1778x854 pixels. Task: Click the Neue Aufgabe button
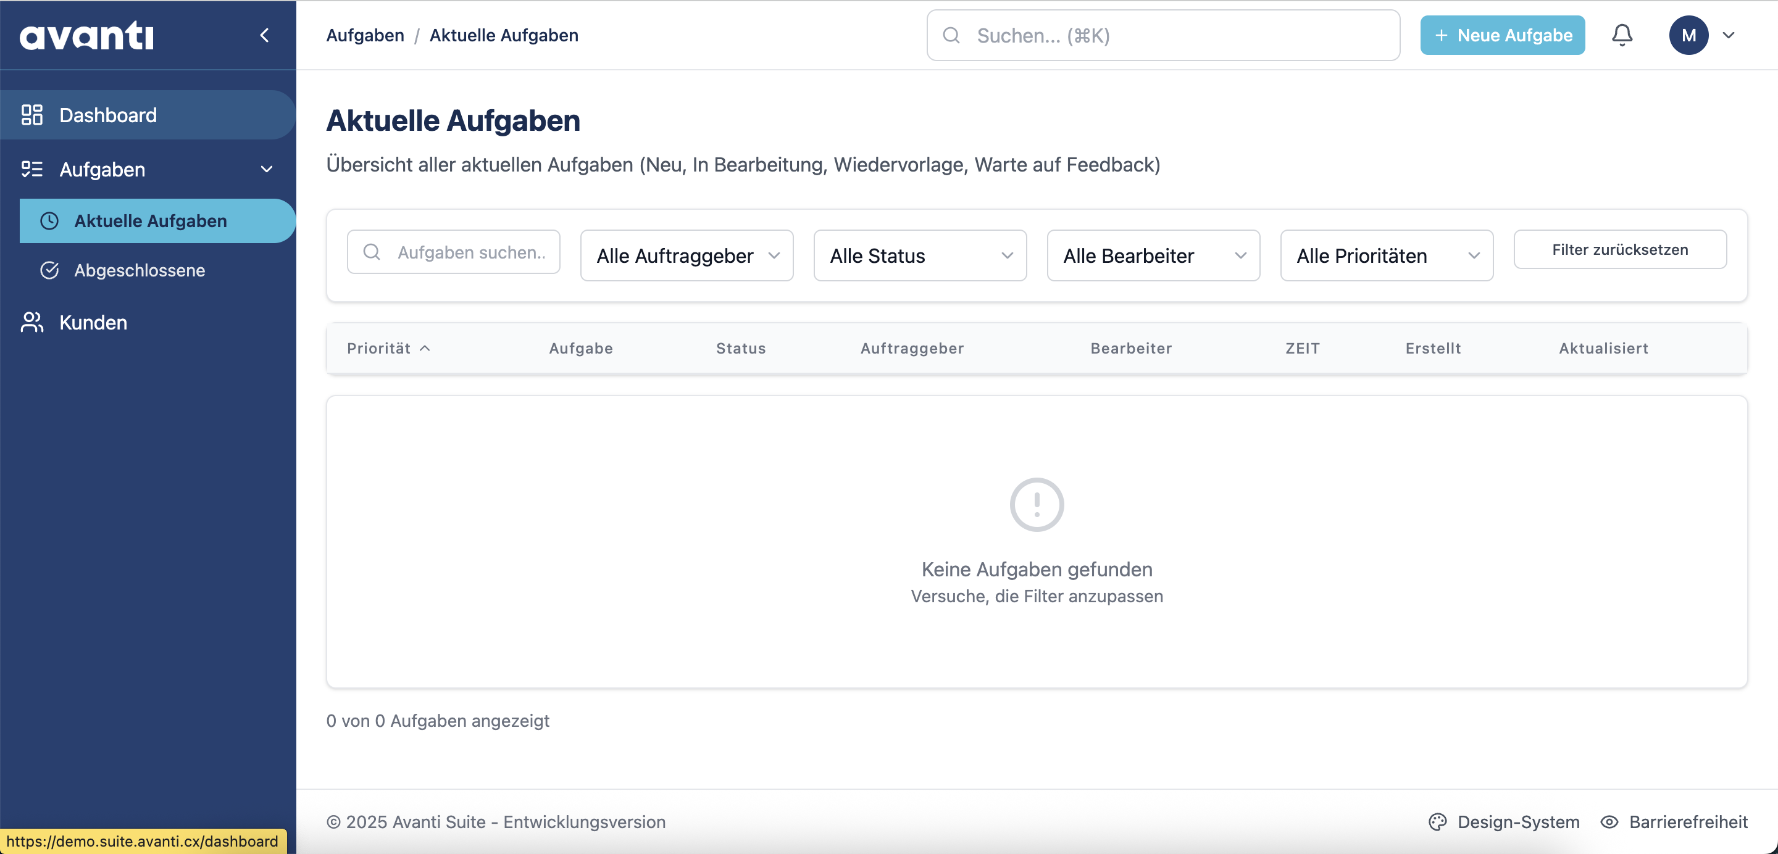point(1502,35)
